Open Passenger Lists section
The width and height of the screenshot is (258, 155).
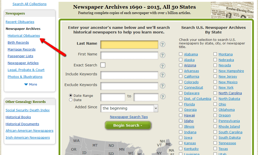click(20, 56)
